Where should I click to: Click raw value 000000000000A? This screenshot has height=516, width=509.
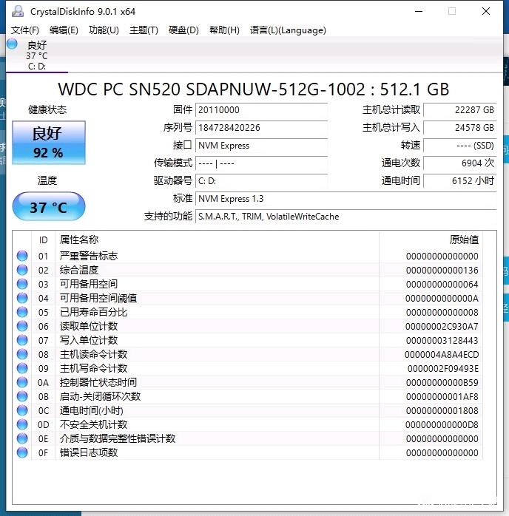[x=442, y=299]
